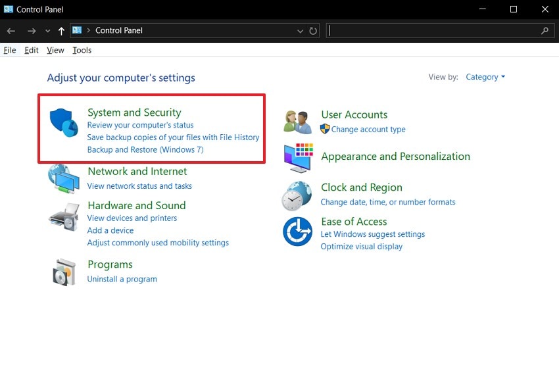Screen dimensions: 559x369
Task: Open the User Accounts heading link
Action: [x=354, y=115]
